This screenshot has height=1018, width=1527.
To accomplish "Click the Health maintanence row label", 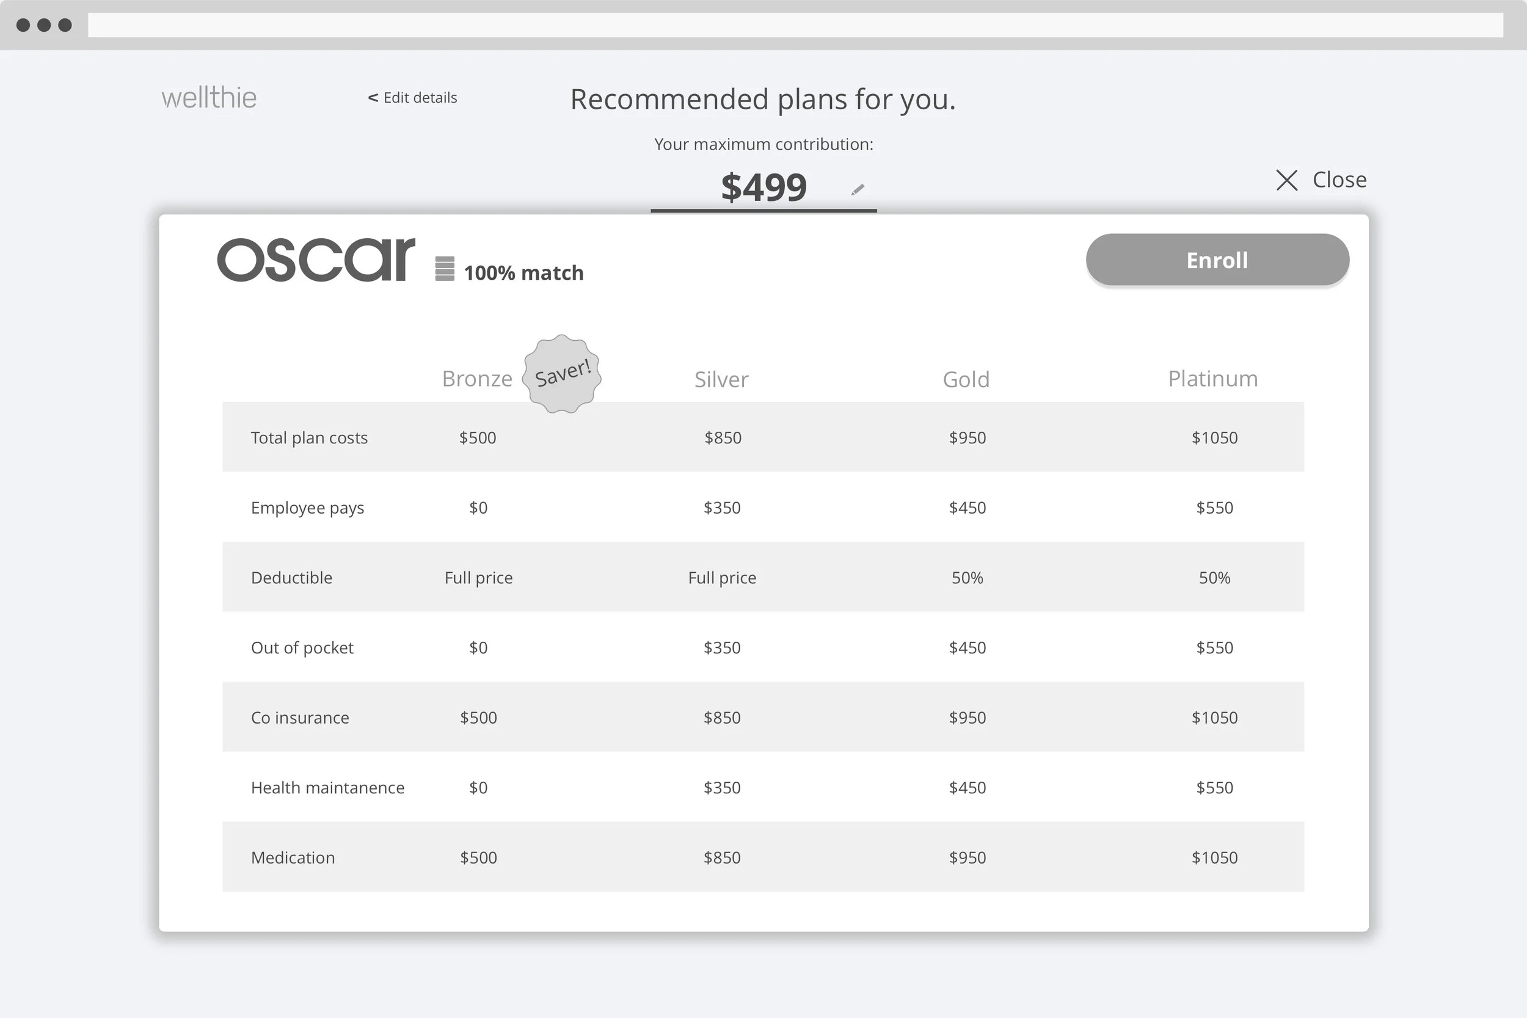I will (x=327, y=788).
